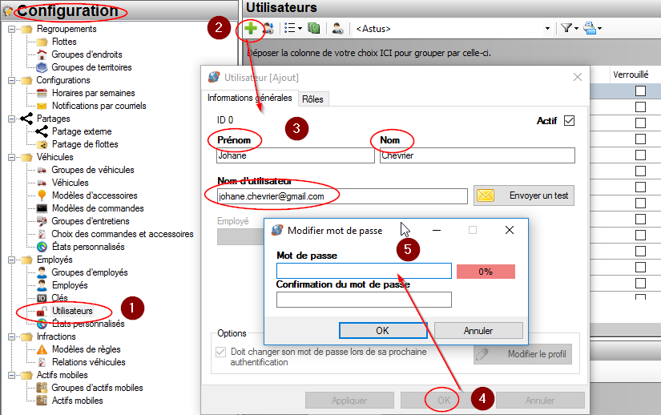The width and height of the screenshot is (661, 415).
Task: Collapse the Regroupements tree node
Action: pos(11,29)
